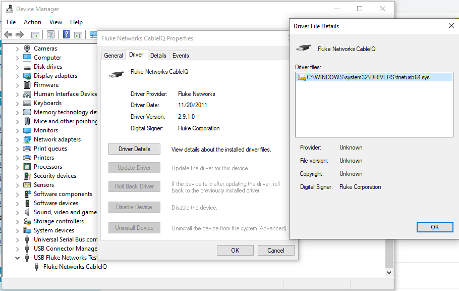This screenshot has width=459, height=291.
Task: Click the driver file icon beside fnetusb64.sys
Action: click(x=302, y=77)
